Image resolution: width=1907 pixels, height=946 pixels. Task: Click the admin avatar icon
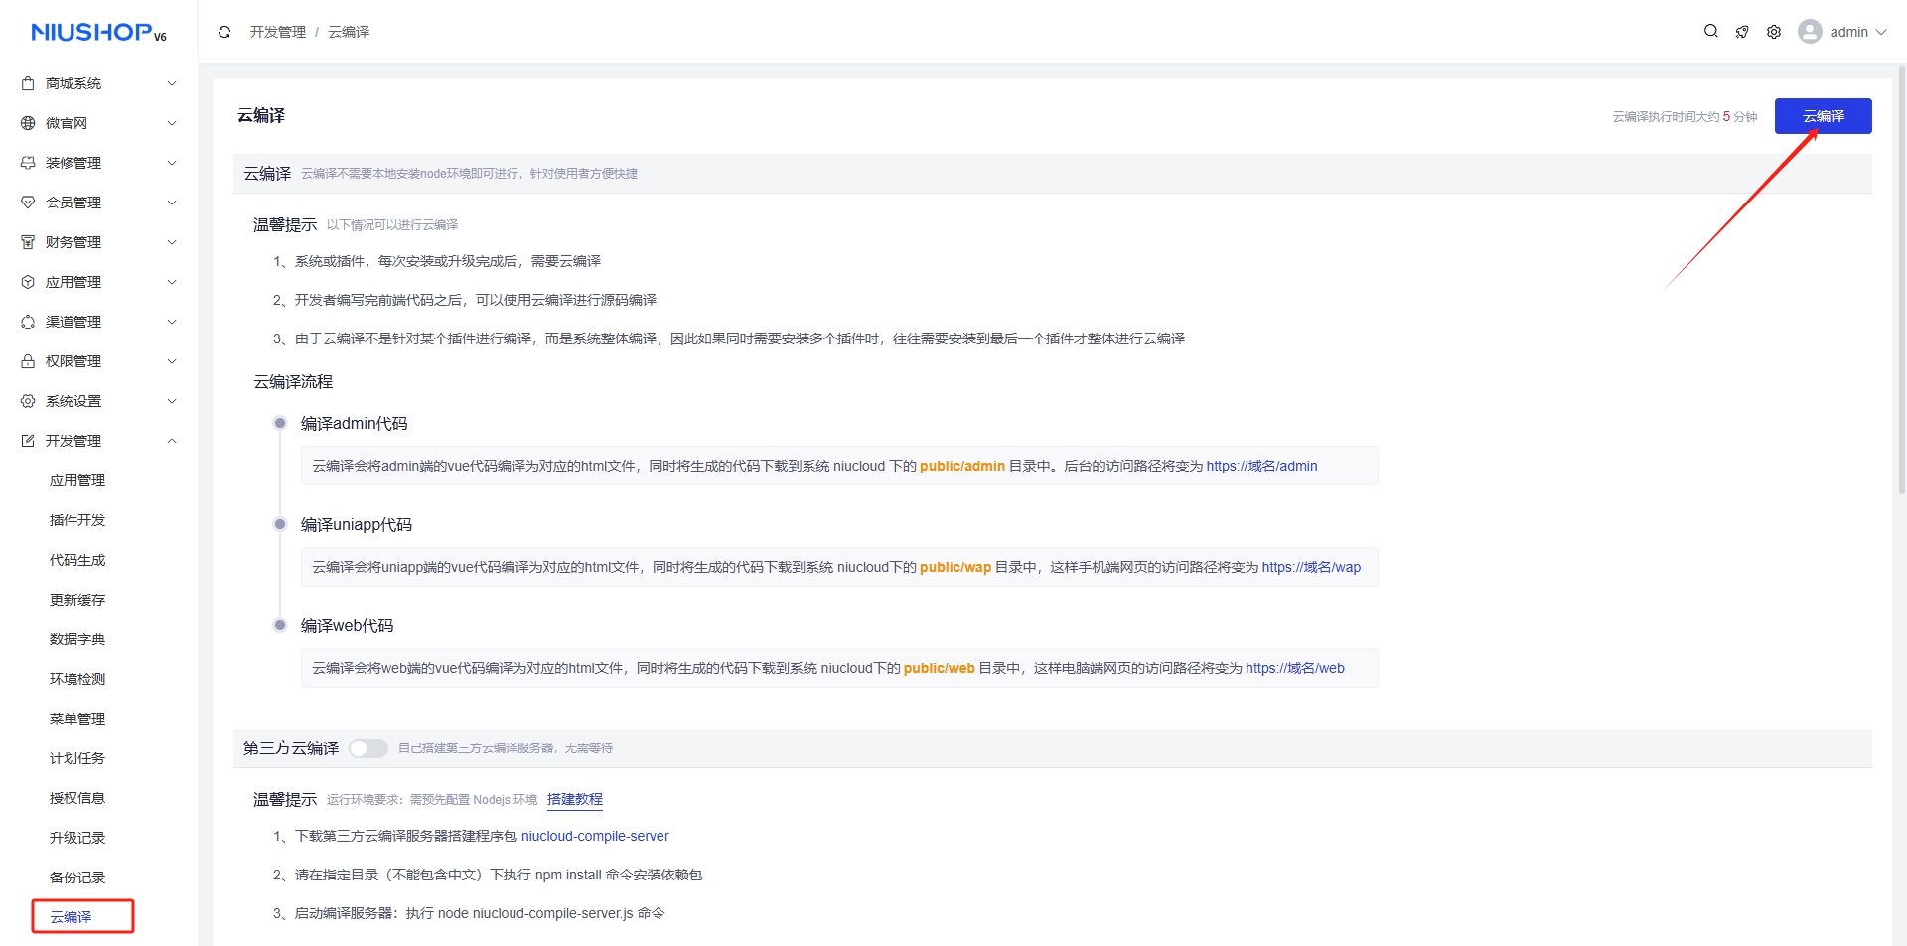coord(1810,32)
